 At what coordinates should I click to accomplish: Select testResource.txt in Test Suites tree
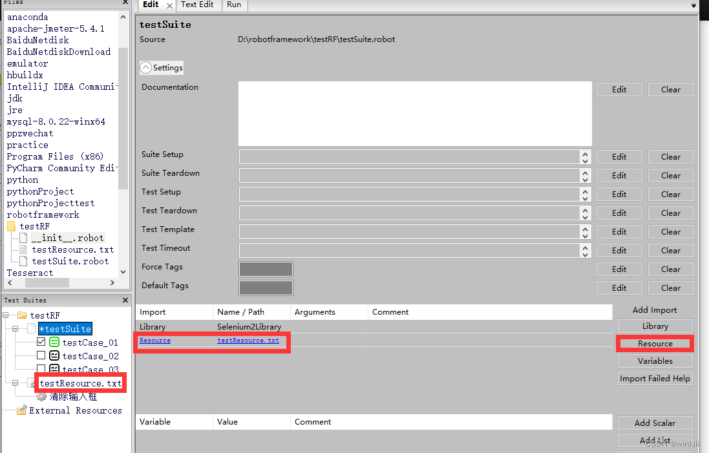coord(81,383)
